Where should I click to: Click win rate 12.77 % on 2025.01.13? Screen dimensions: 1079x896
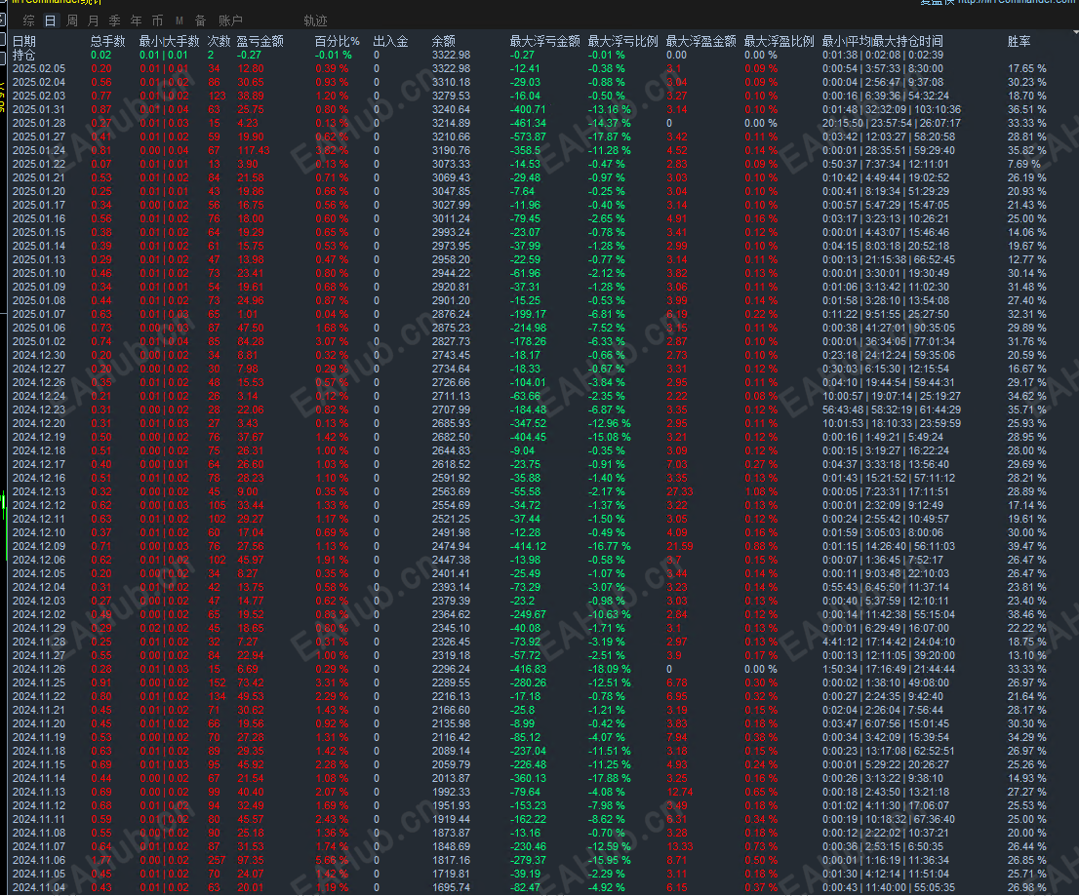click(x=1027, y=260)
